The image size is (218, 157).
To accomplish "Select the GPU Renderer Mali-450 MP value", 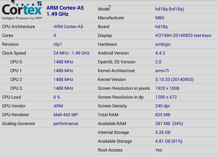I will [66, 115].
